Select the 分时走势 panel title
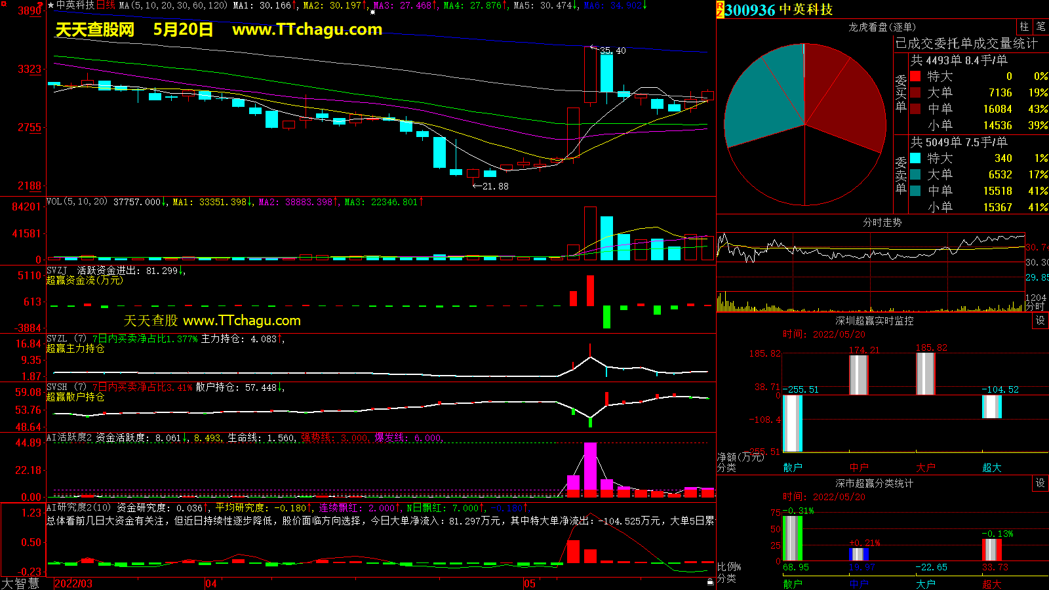This screenshot has width=1049, height=590. point(882,222)
